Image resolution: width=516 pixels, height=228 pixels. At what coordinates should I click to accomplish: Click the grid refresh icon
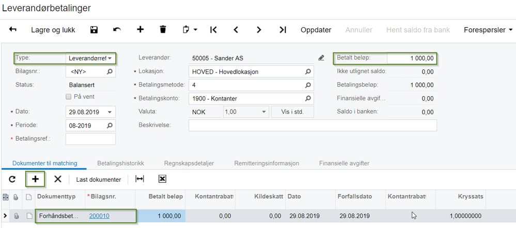[x=12, y=179]
